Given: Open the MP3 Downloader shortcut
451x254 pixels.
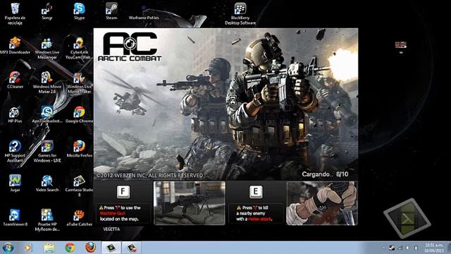Looking at the screenshot, I should (15, 45).
